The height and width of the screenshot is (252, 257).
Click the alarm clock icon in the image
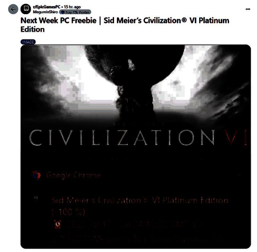pos(58,224)
